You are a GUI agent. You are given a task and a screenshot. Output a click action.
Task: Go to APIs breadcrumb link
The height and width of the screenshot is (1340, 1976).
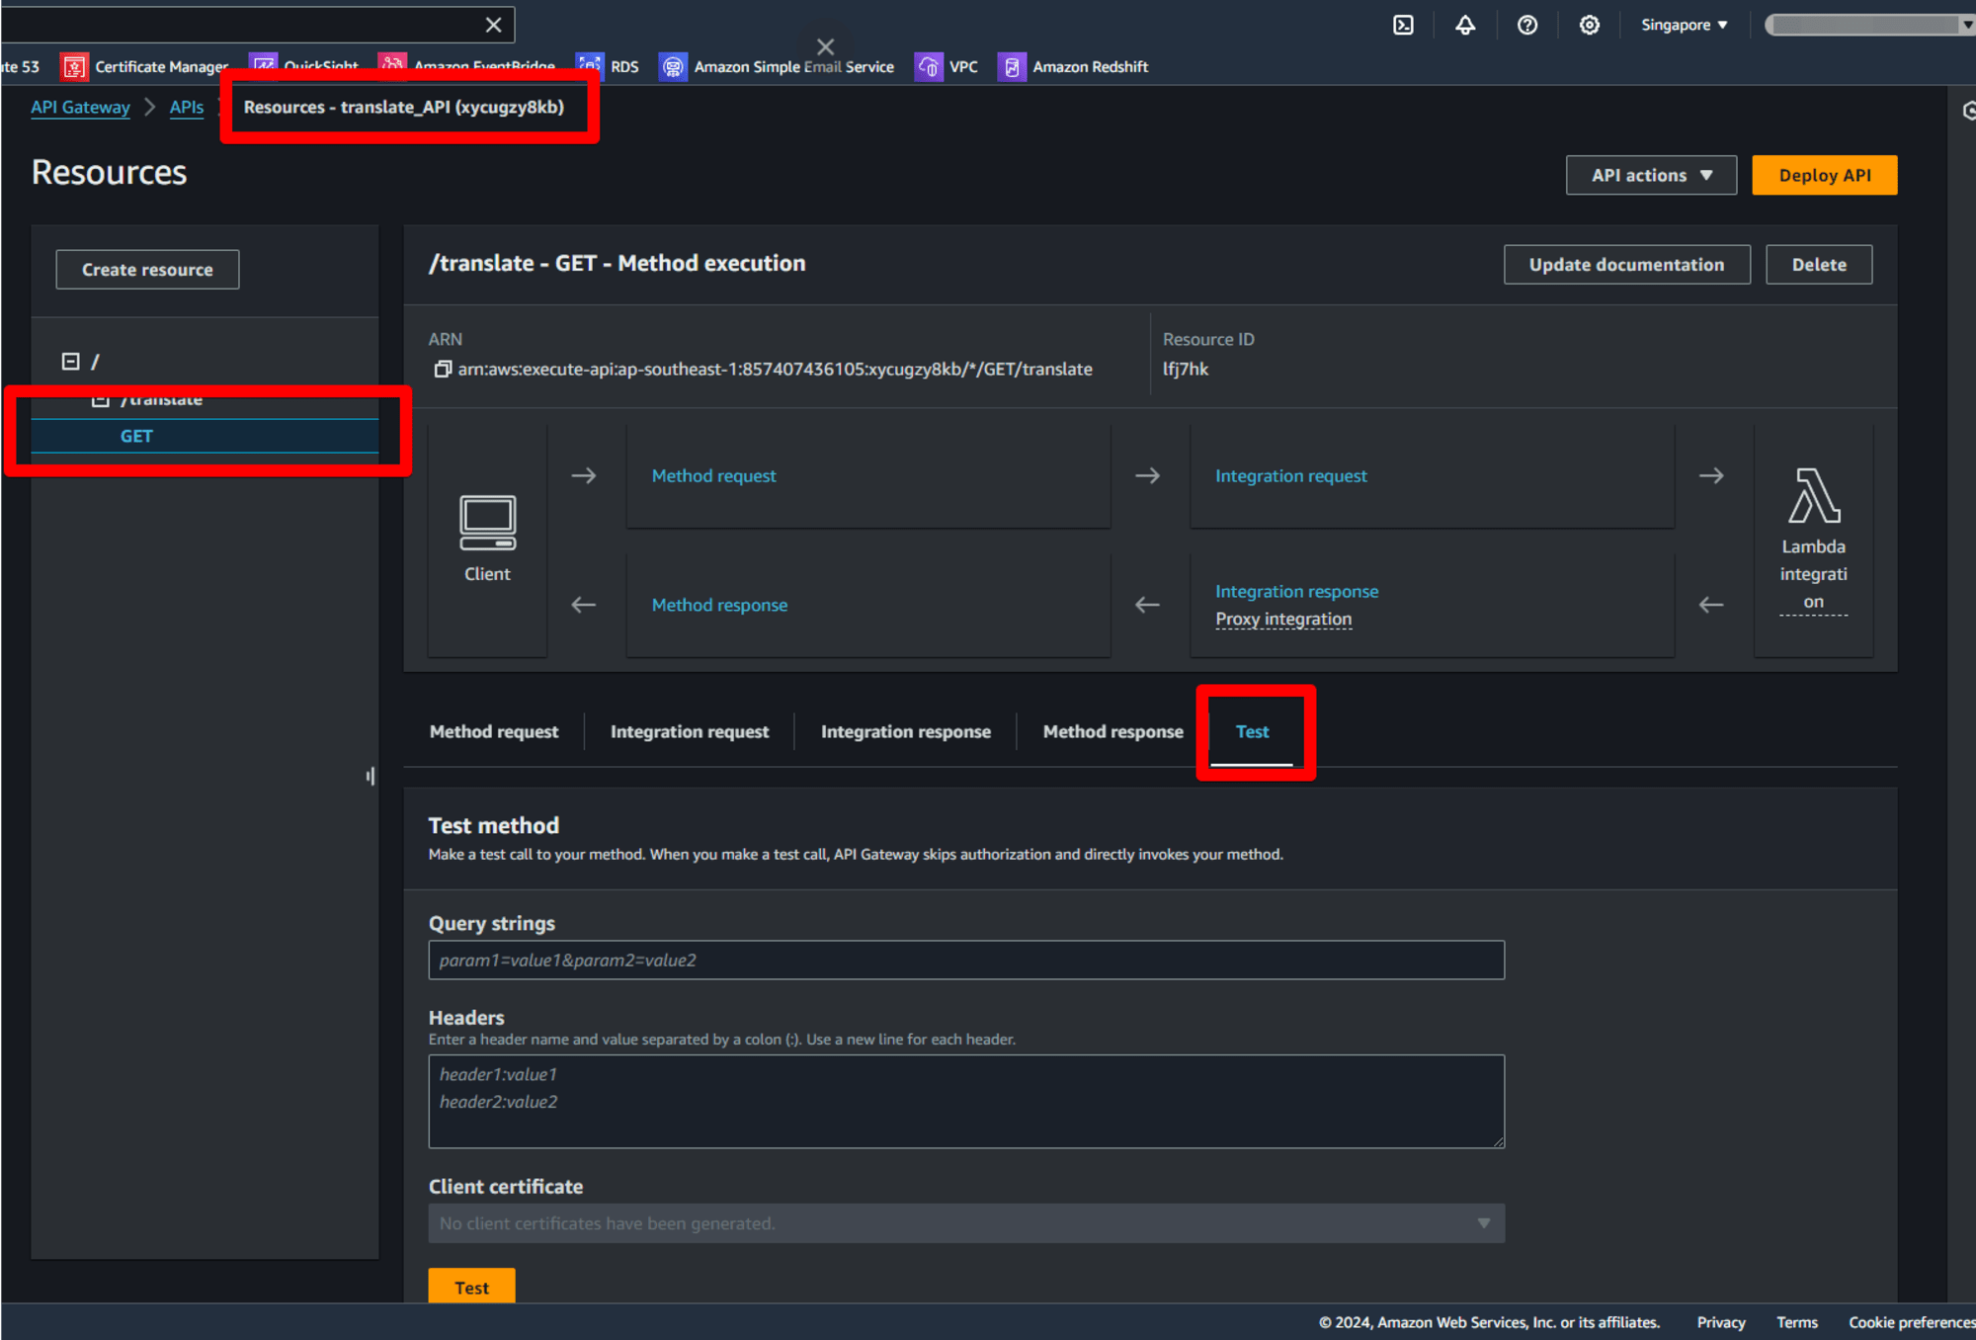187,108
